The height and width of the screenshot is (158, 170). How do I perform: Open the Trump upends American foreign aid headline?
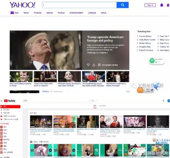point(105,39)
